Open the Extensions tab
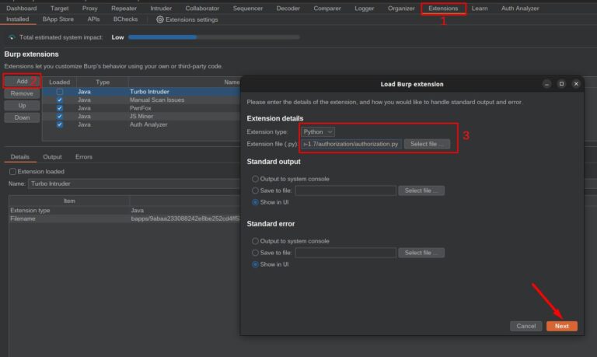This screenshot has width=597, height=357. pyautogui.click(x=443, y=8)
